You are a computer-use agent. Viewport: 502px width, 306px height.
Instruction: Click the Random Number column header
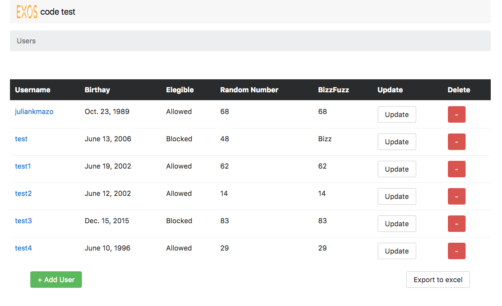pyautogui.click(x=249, y=90)
